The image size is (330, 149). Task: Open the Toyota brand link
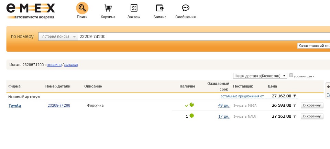15,106
